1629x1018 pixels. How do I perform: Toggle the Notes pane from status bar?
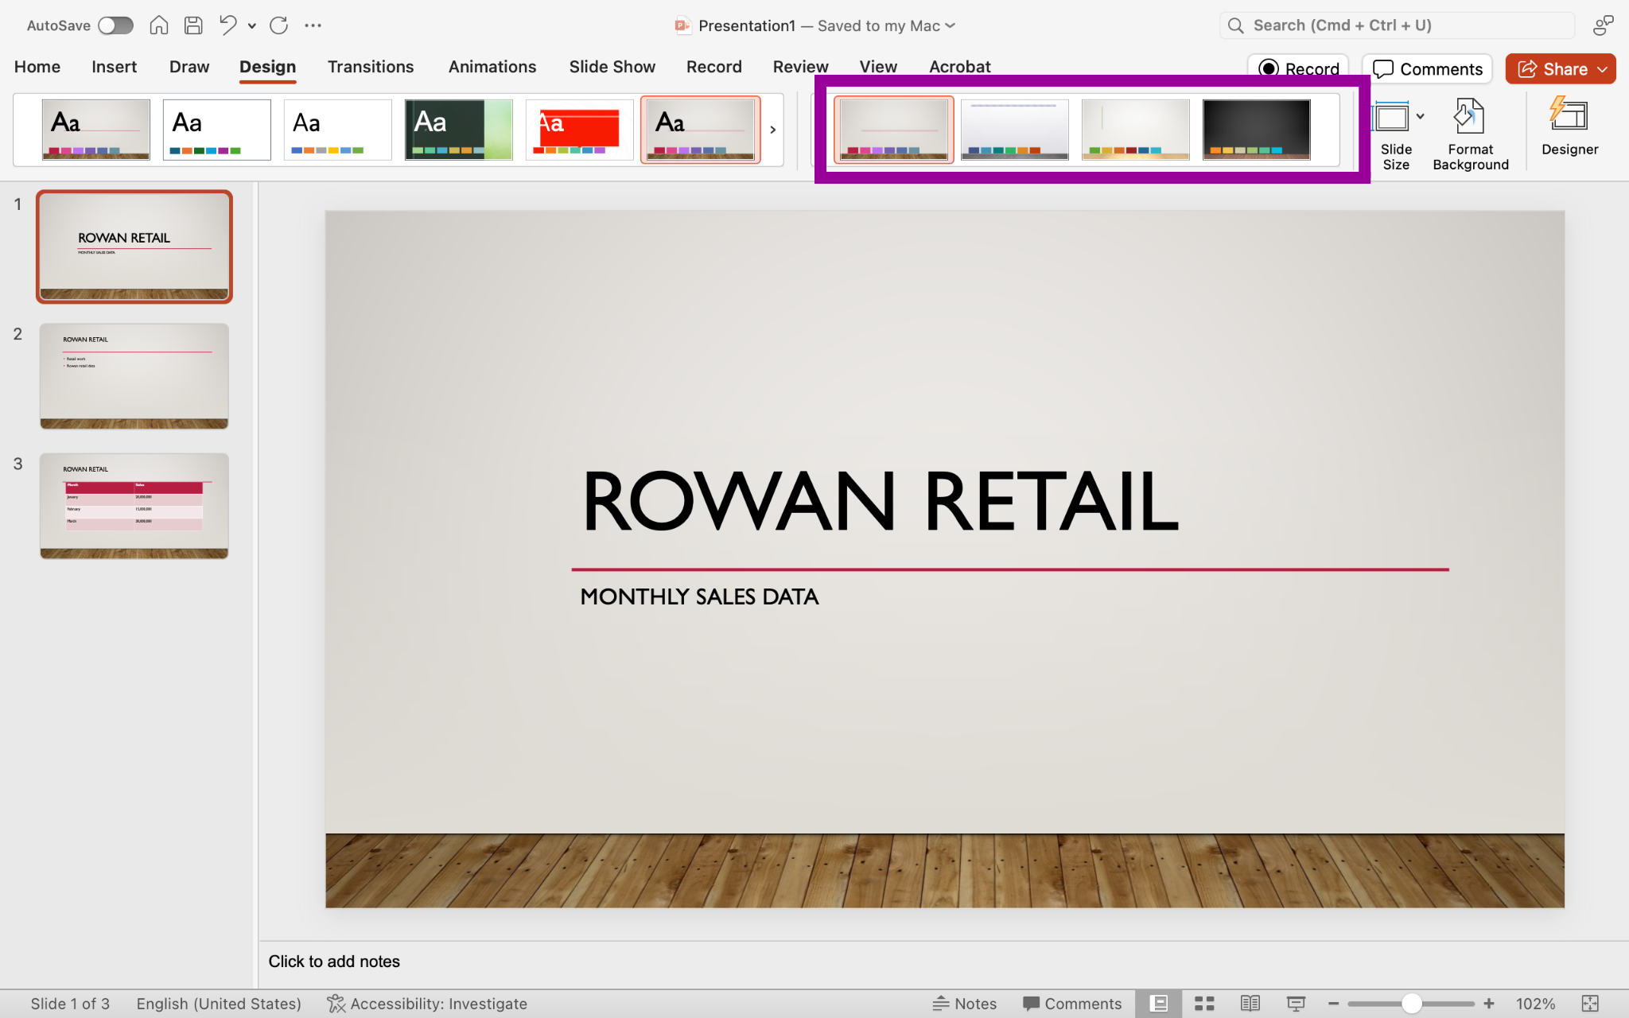click(964, 1004)
